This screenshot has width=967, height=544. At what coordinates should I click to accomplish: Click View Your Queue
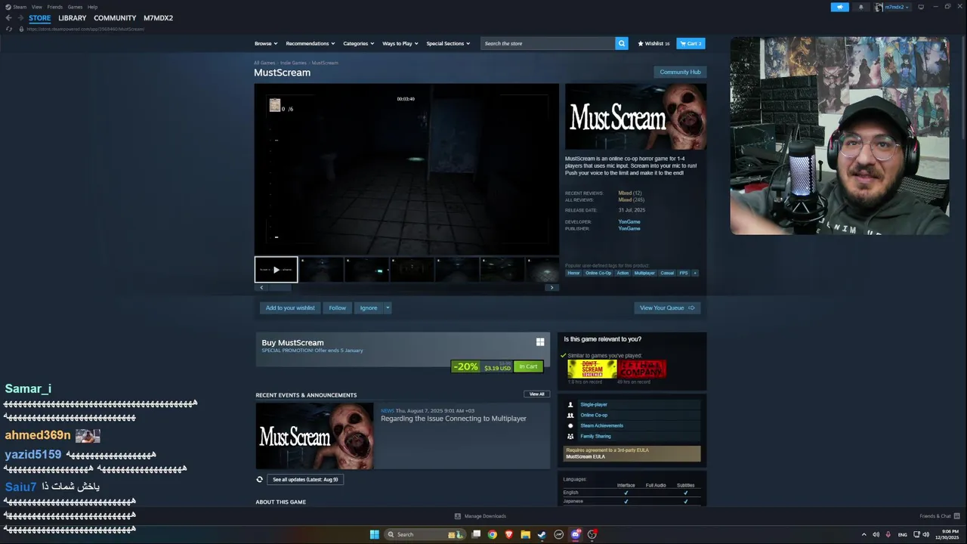tap(667, 308)
